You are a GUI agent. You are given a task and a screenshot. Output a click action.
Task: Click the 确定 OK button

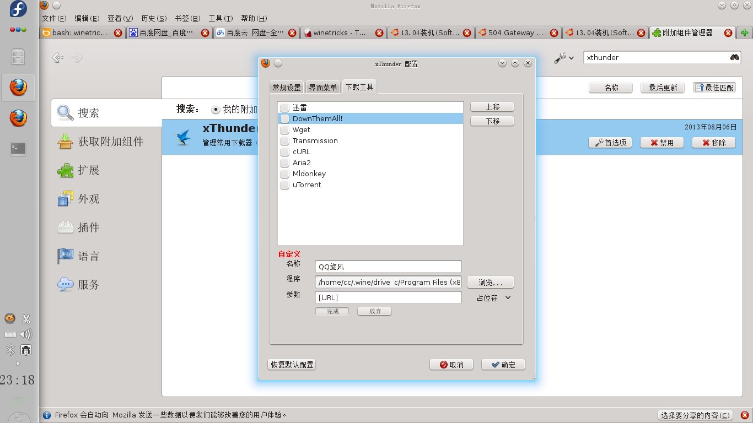pyautogui.click(x=503, y=365)
